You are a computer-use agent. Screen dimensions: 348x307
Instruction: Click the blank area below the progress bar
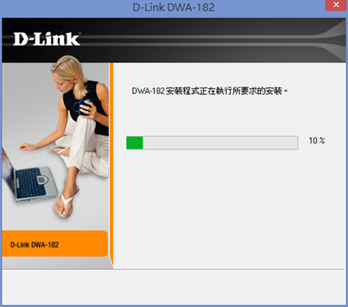point(229,208)
